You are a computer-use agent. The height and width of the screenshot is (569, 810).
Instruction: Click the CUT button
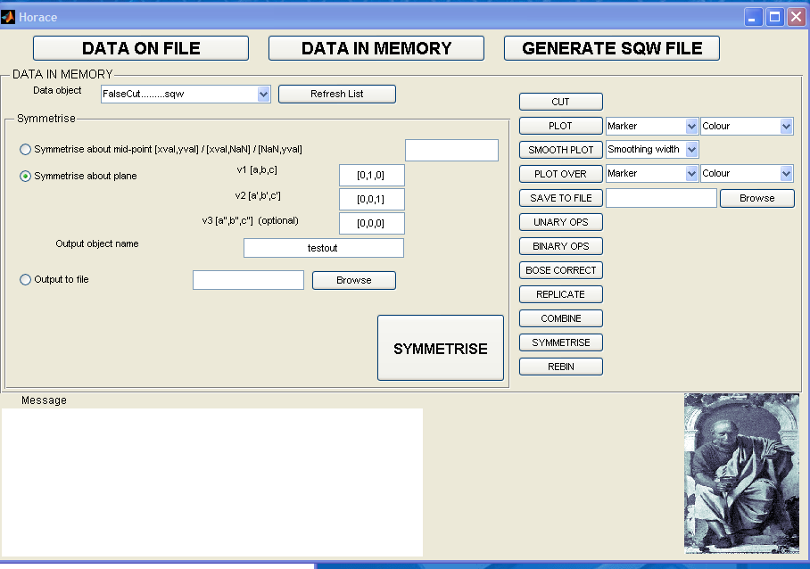click(x=560, y=102)
